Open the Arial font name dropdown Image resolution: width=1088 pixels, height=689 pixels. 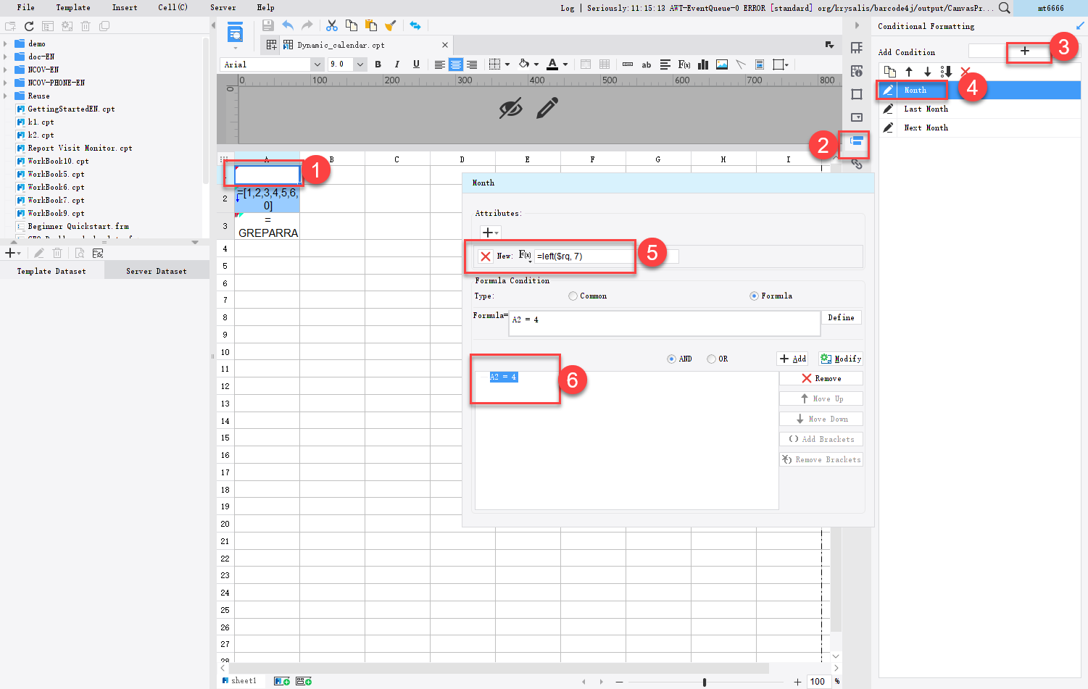tap(317, 64)
